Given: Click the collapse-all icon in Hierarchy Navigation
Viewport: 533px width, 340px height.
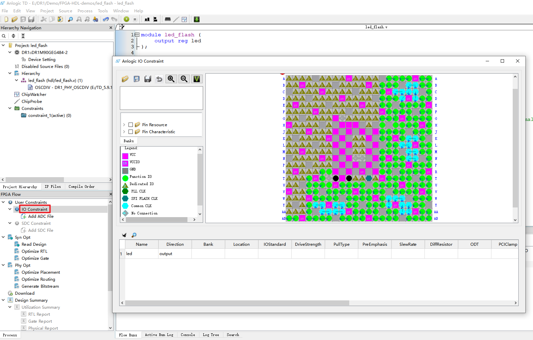Looking at the screenshot, I should [x=23, y=36].
